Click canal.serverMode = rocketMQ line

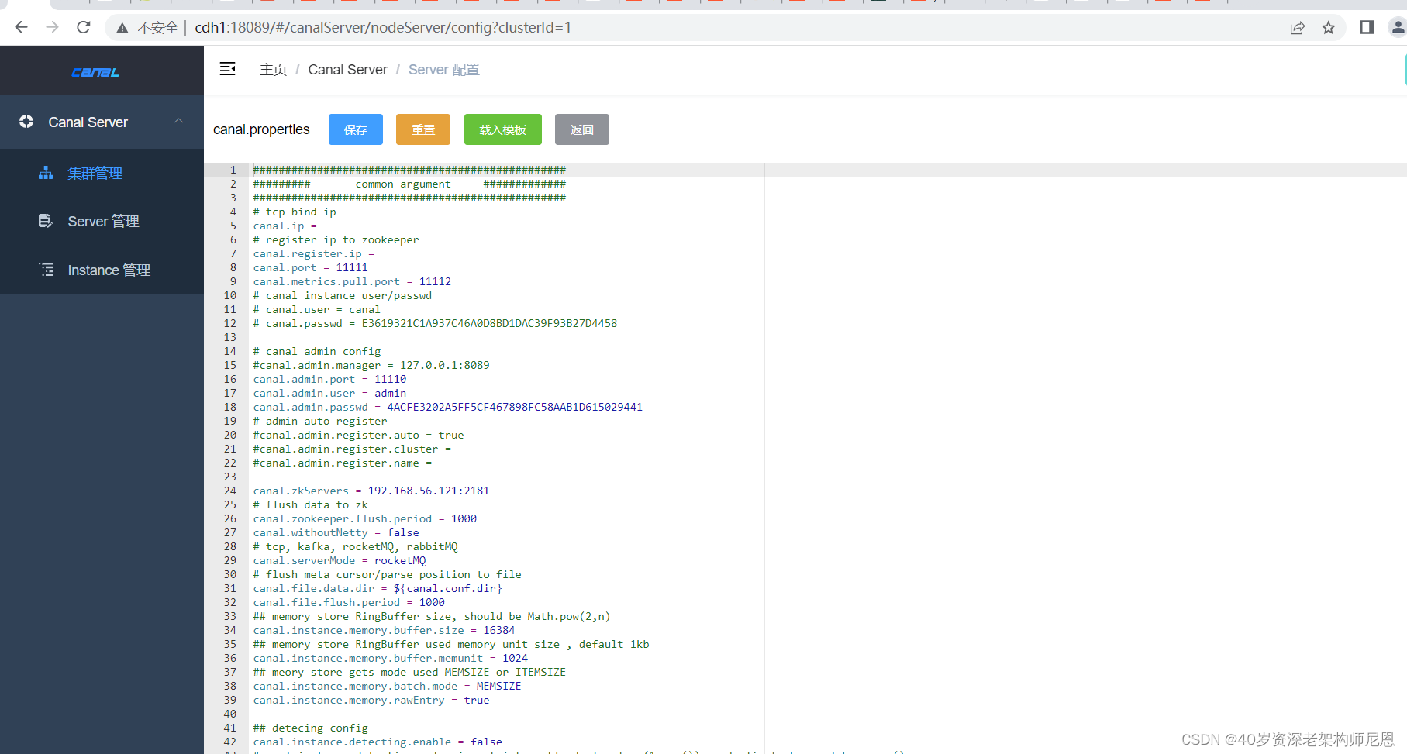(x=339, y=560)
